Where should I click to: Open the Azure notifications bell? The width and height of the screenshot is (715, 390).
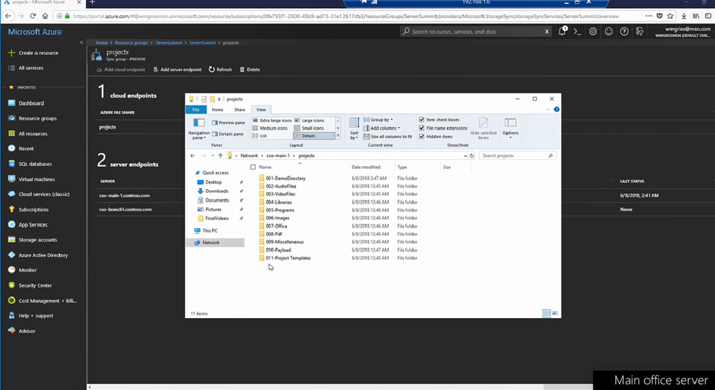point(562,31)
